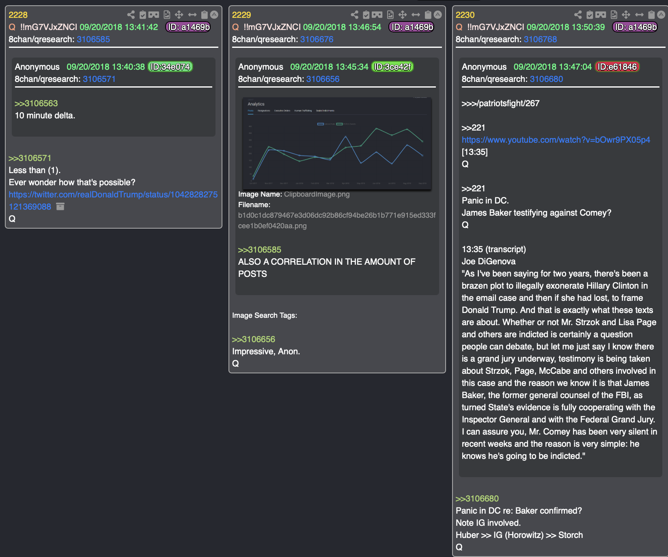Open 8chan post link 3106676
Screen dimensions: 668x557
coord(317,39)
